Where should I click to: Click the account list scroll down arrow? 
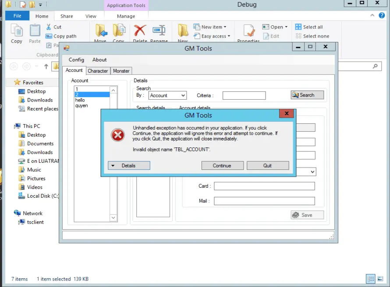point(113,218)
